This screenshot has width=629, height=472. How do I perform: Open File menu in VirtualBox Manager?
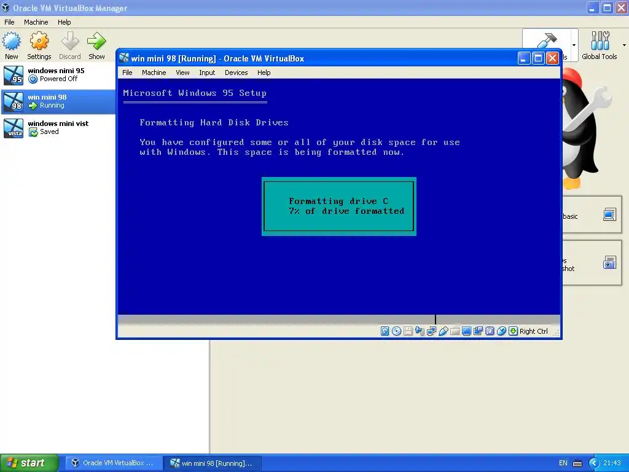[x=9, y=22]
